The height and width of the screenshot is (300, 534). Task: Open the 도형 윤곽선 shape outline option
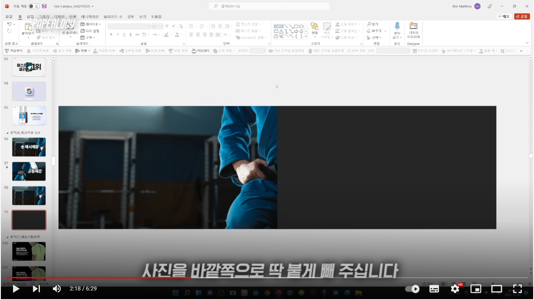click(348, 31)
